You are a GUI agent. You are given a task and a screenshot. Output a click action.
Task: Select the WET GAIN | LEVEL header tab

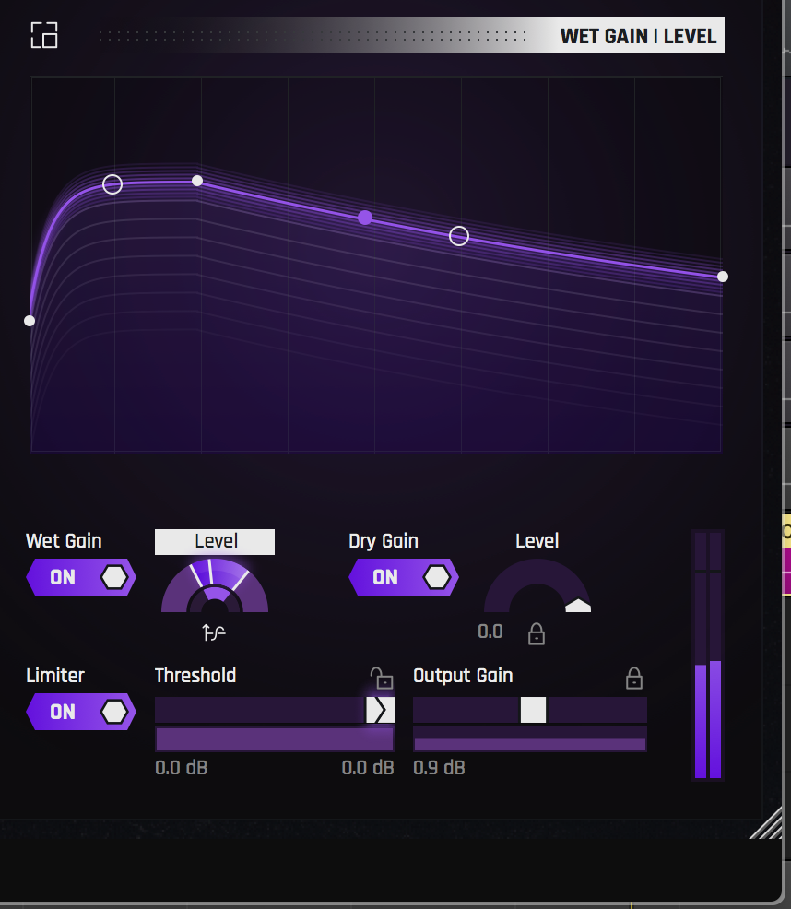point(639,36)
